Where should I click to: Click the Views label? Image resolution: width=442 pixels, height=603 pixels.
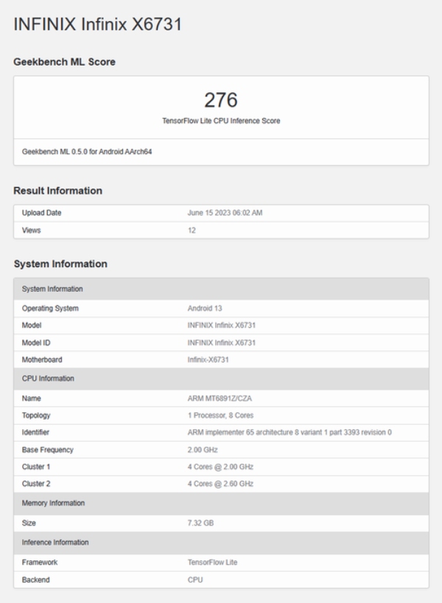(31, 230)
